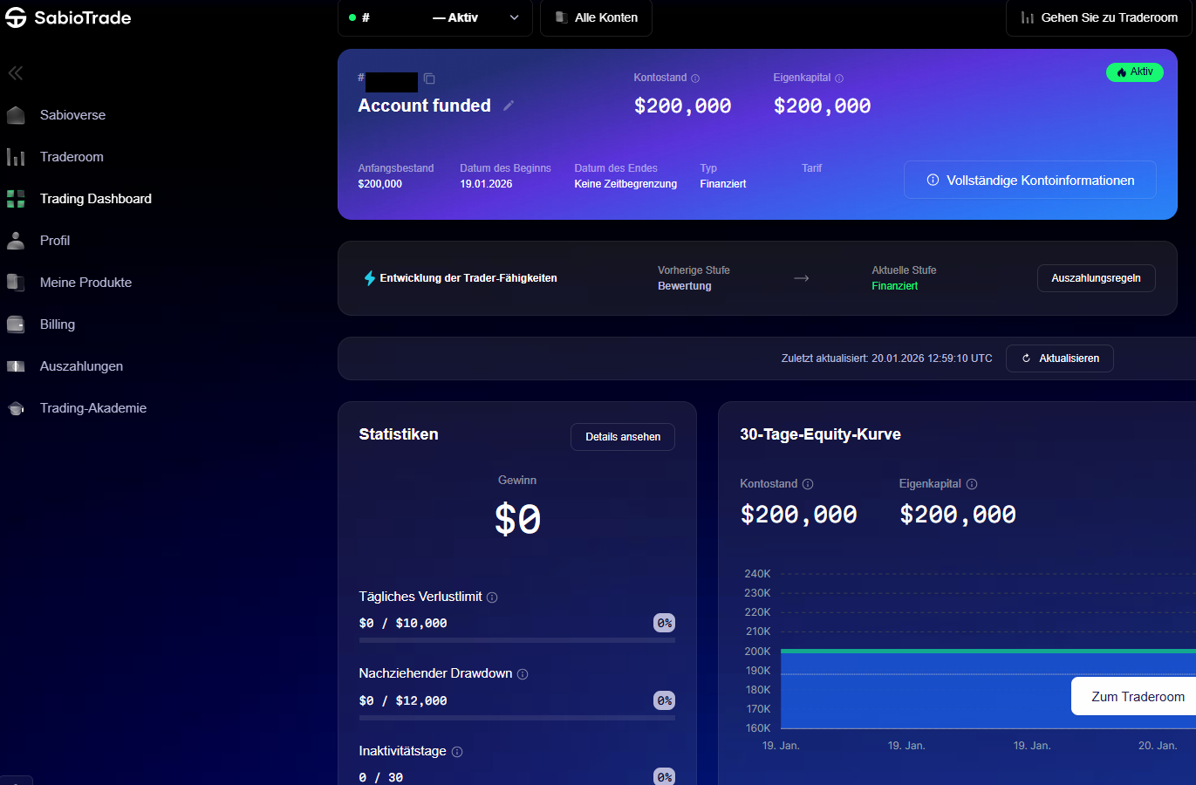
Task: Click the info icon next to Nachziehender Drawdown
Action: [523, 673]
